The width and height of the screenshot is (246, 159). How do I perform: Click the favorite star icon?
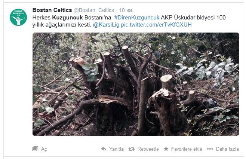pyautogui.click(x=166, y=149)
